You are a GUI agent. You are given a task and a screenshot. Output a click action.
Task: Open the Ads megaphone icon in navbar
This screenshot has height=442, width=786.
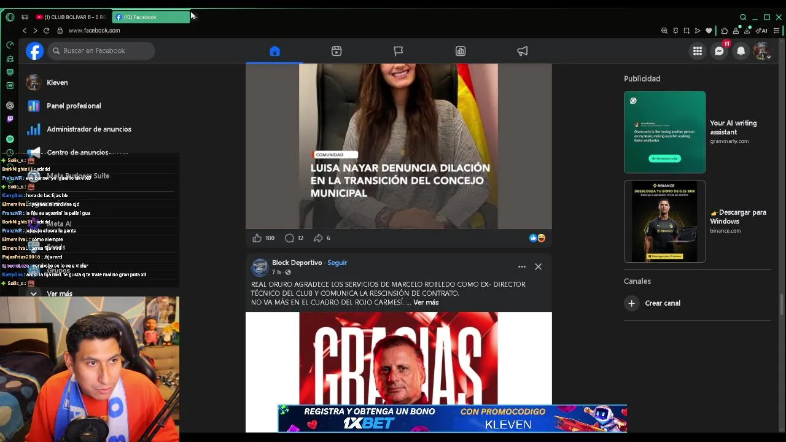point(523,51)
